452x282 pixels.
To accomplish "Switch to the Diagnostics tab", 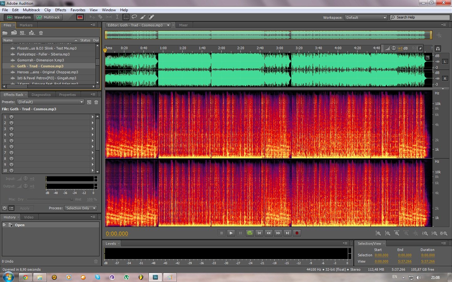I will (x=41, y=95).
